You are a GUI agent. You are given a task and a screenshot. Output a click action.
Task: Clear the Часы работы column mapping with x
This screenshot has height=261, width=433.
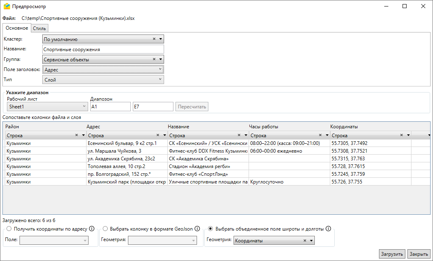coord(320,135)
